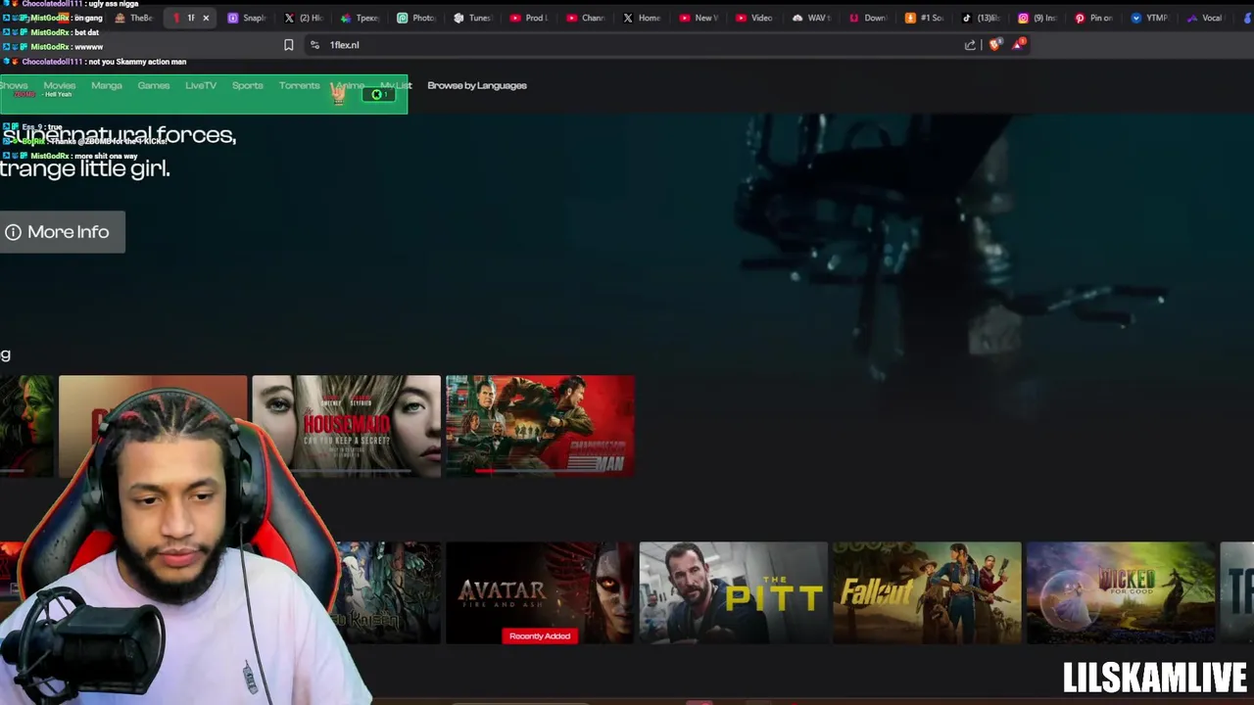Bookmark this page with the bookmark icon

coord(288,45)
